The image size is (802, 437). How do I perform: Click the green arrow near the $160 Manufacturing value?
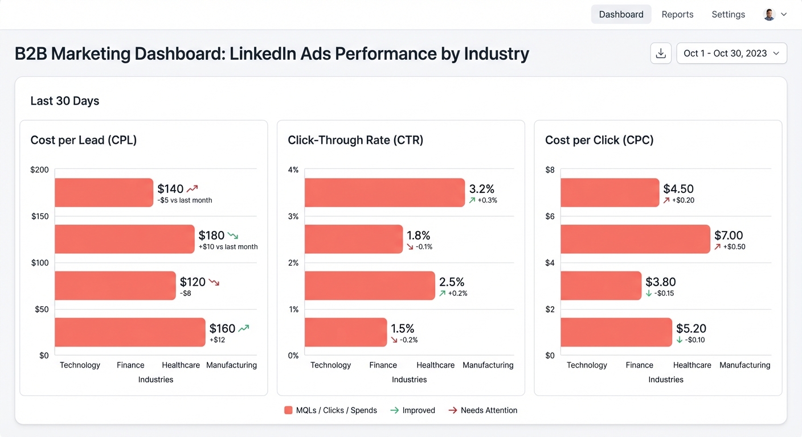(x=243, y=327)
